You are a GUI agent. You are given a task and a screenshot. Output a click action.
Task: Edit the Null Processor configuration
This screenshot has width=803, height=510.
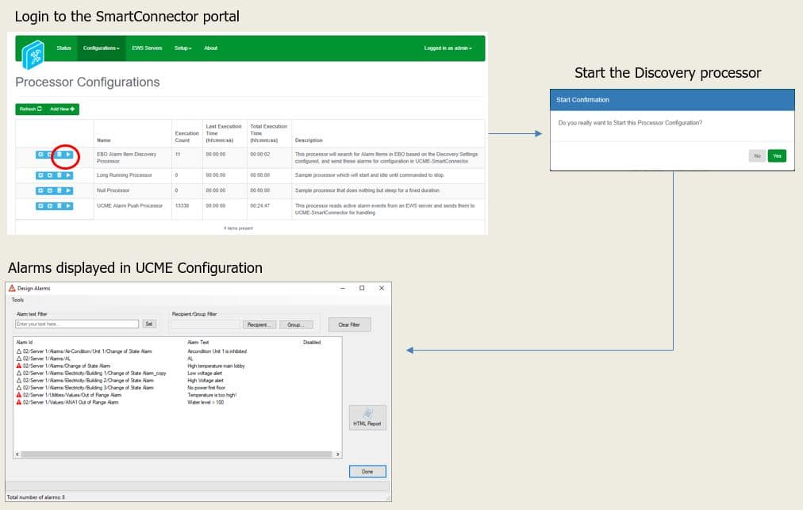pos(40,190)
